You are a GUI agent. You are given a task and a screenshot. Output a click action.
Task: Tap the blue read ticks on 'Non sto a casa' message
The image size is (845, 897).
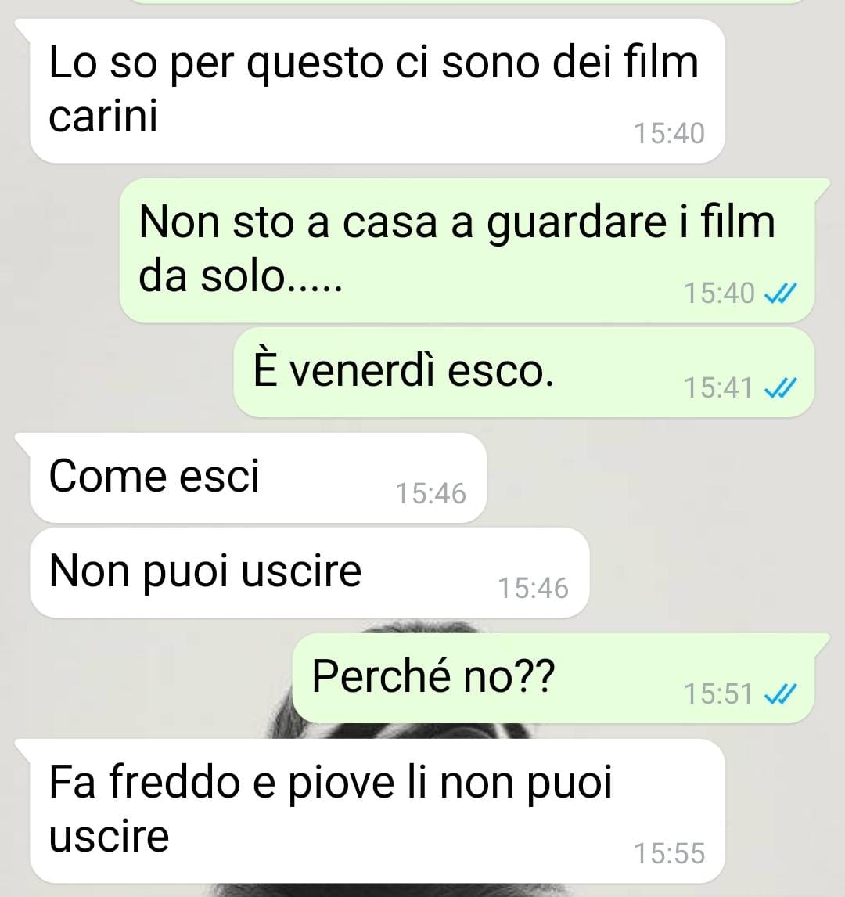pos(780,294)
